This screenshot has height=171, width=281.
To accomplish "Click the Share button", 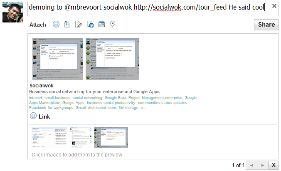I will click(266, 25).
